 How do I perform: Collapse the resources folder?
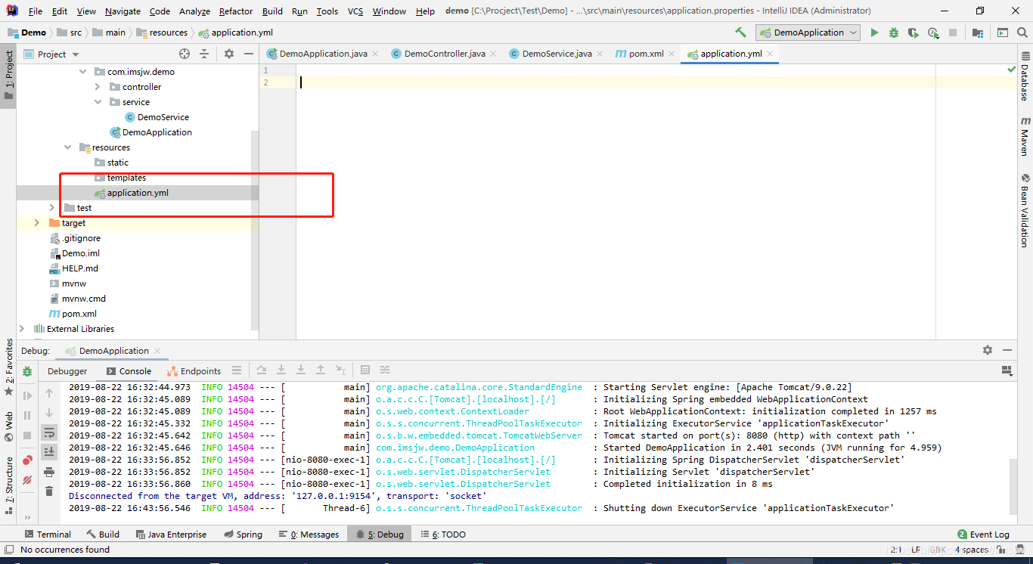pos(67,147)
